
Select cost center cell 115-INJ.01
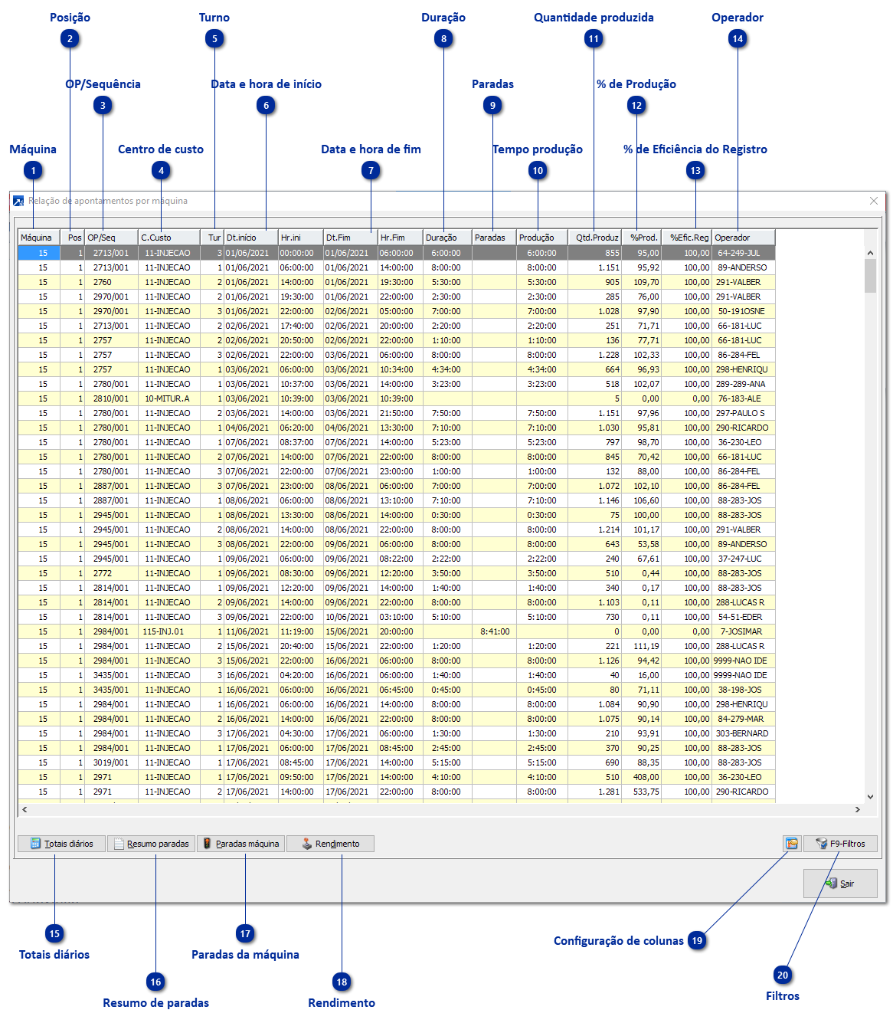click(x=169, y=631)
